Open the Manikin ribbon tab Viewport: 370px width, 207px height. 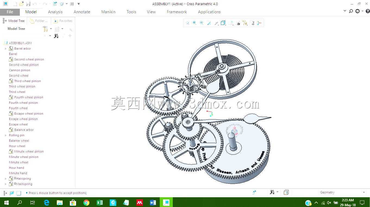[108, 12]
